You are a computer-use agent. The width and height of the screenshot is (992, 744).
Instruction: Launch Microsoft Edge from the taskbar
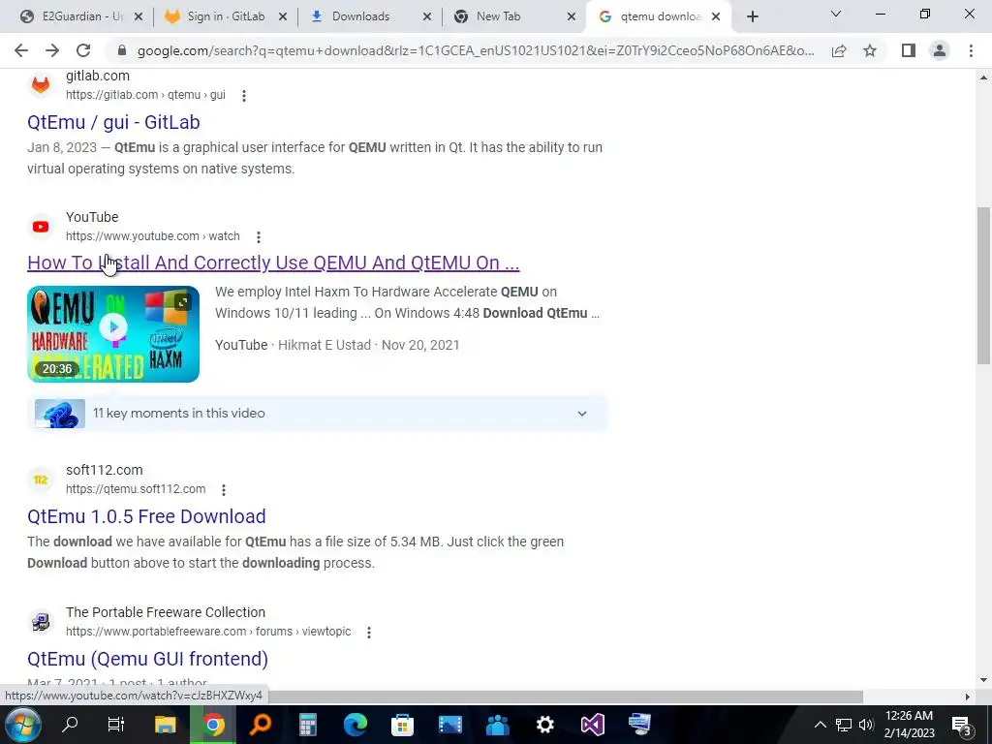point(356,725)
